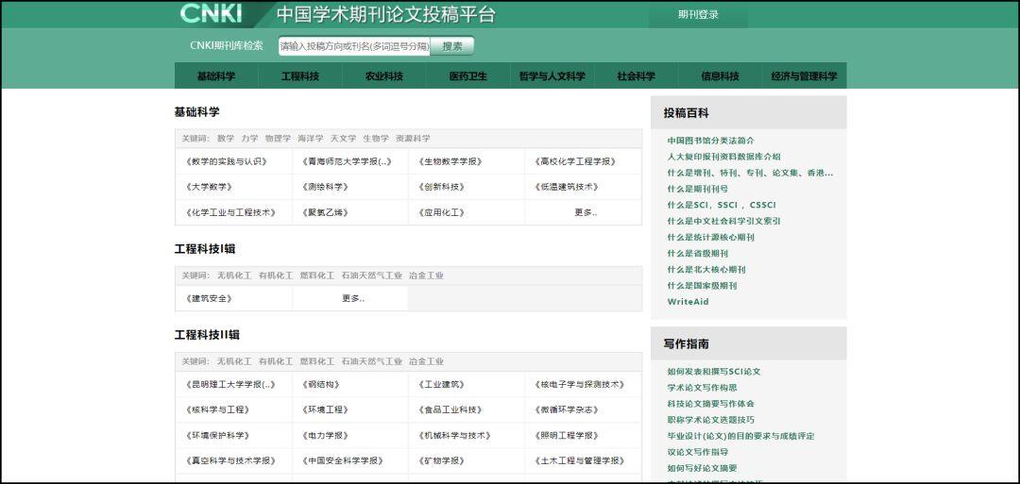Open the WriteAid link
Screen dimensions: 1020x484
point(688,302)
